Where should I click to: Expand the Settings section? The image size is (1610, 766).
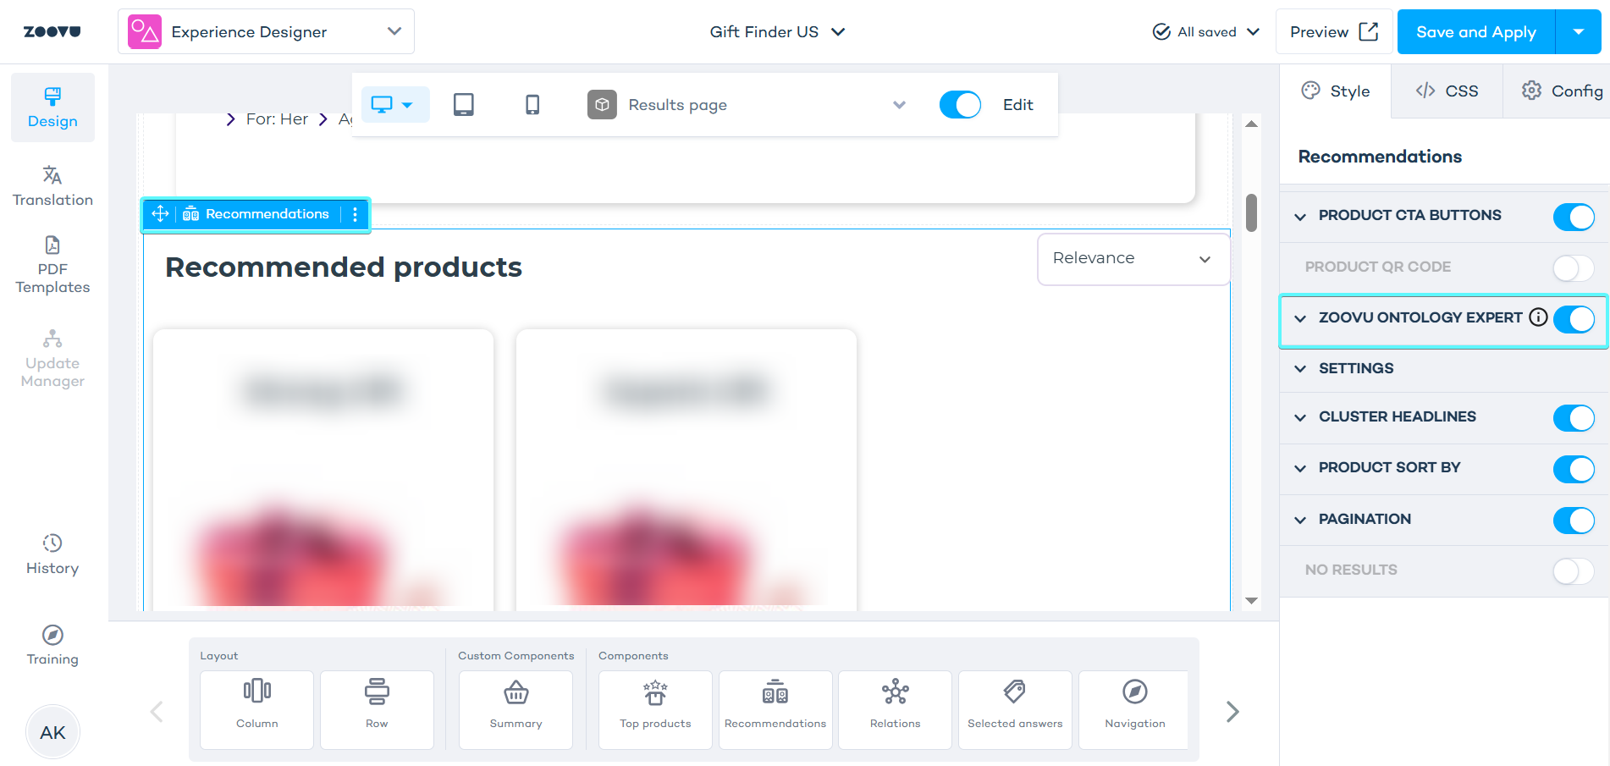point(1356,368)
